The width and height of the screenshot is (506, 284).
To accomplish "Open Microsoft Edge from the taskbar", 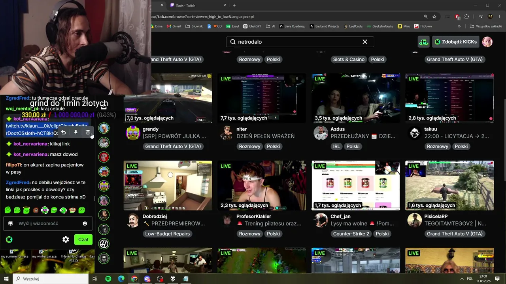I will tap(121, 279).
